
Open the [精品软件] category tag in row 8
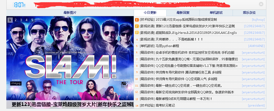click(x=147, y=66)
